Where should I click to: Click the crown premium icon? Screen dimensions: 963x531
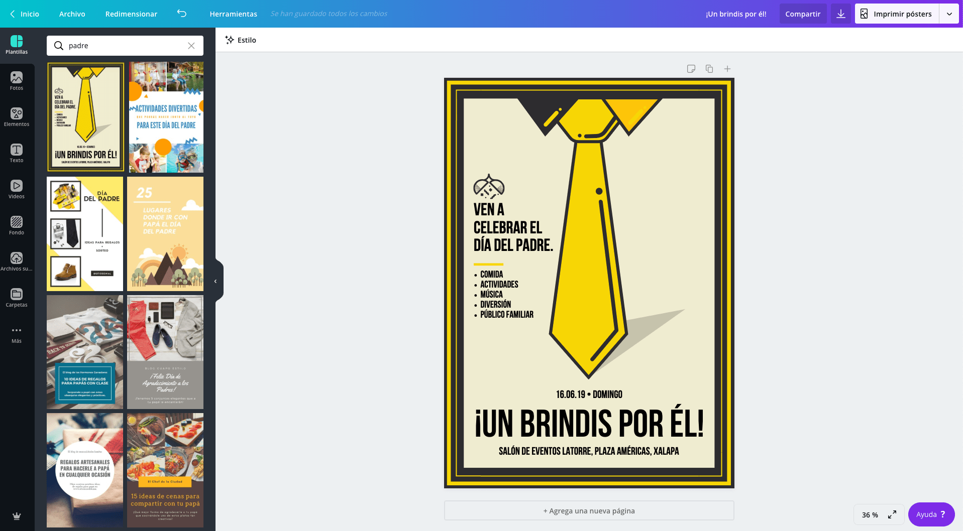(x=17, y=516)
